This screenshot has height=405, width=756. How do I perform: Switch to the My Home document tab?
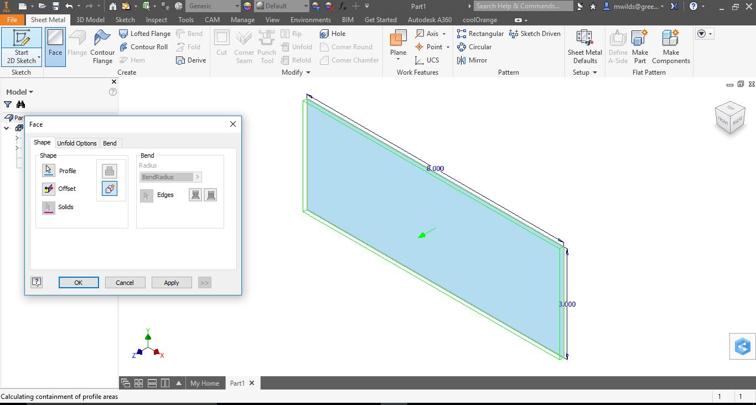(x=205, y=383)
